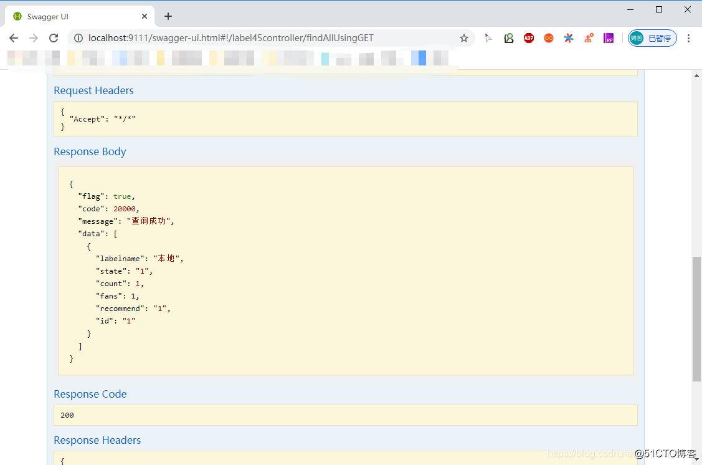Click the Response Headers heading
702x465 pixels.
(x=97, y=440)
